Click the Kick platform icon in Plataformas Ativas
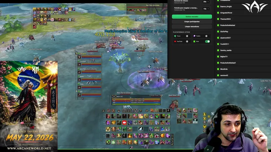 coord(194,41)
